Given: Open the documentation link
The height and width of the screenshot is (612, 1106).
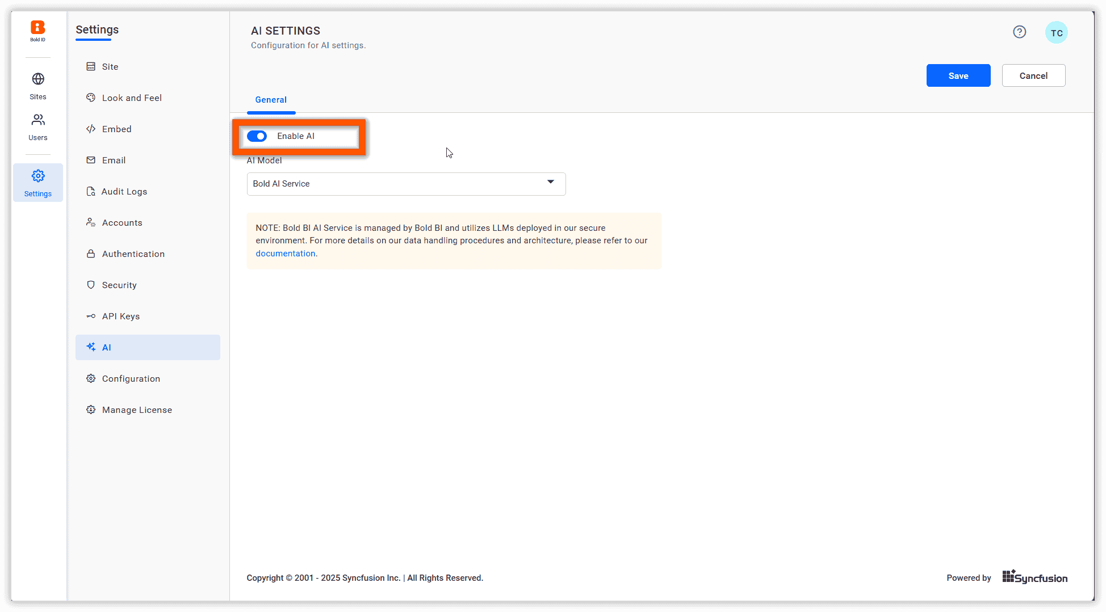Looking at the screenshot, I should pos(285,254).
